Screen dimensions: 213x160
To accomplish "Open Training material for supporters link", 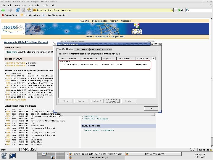I will pyautogui.click(x=99, y=130).
